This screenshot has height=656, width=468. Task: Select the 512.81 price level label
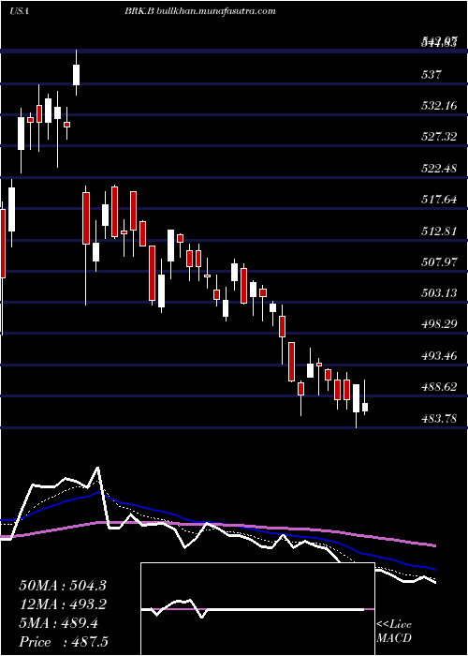(x=440, y=231)
